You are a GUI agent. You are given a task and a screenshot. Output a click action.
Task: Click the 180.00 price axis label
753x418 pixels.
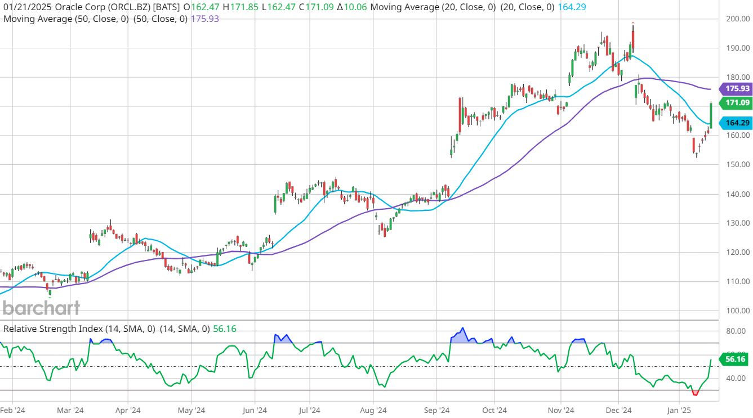click(737, 77)
